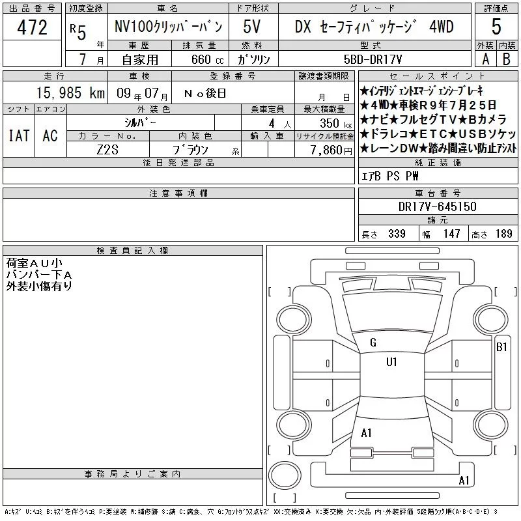Select the chassis number DR17V-645150
The image size is (521, 521).
[437, 206]
